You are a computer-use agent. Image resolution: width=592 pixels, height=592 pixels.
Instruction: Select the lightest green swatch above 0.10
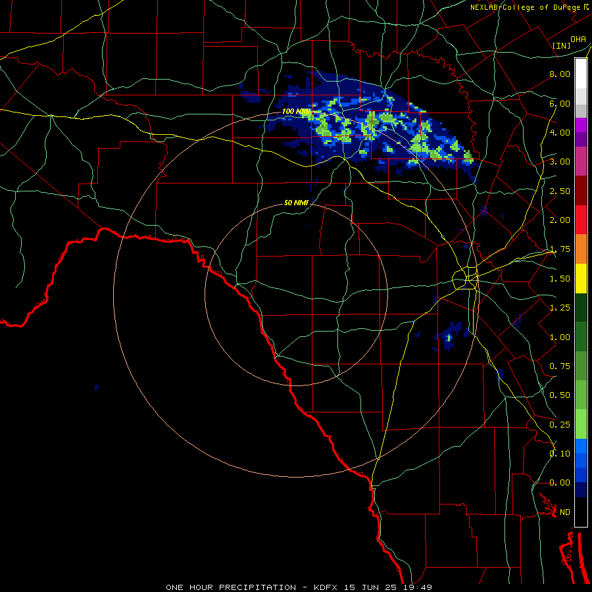click(x=581, y=424)
